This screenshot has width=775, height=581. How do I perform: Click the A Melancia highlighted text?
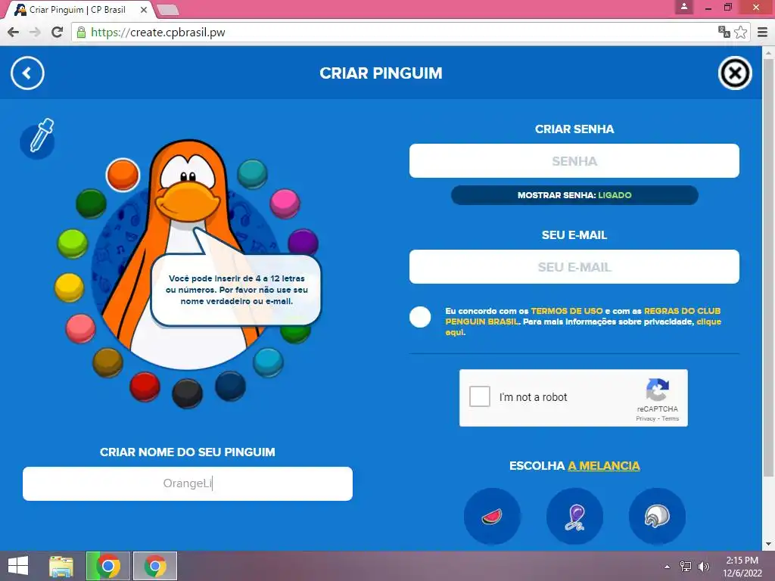pyautogui.click(x=604, y=466)
